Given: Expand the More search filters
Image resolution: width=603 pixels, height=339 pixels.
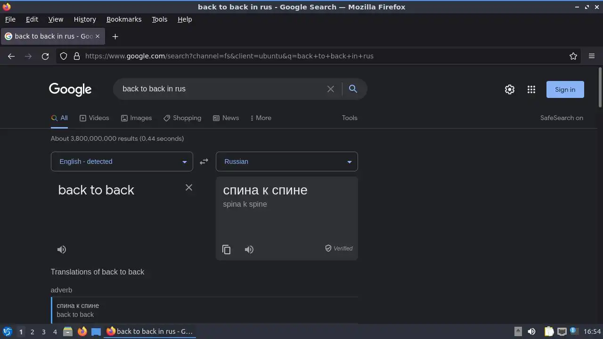Looking at the screenshot, I should (x=261, y=118).
